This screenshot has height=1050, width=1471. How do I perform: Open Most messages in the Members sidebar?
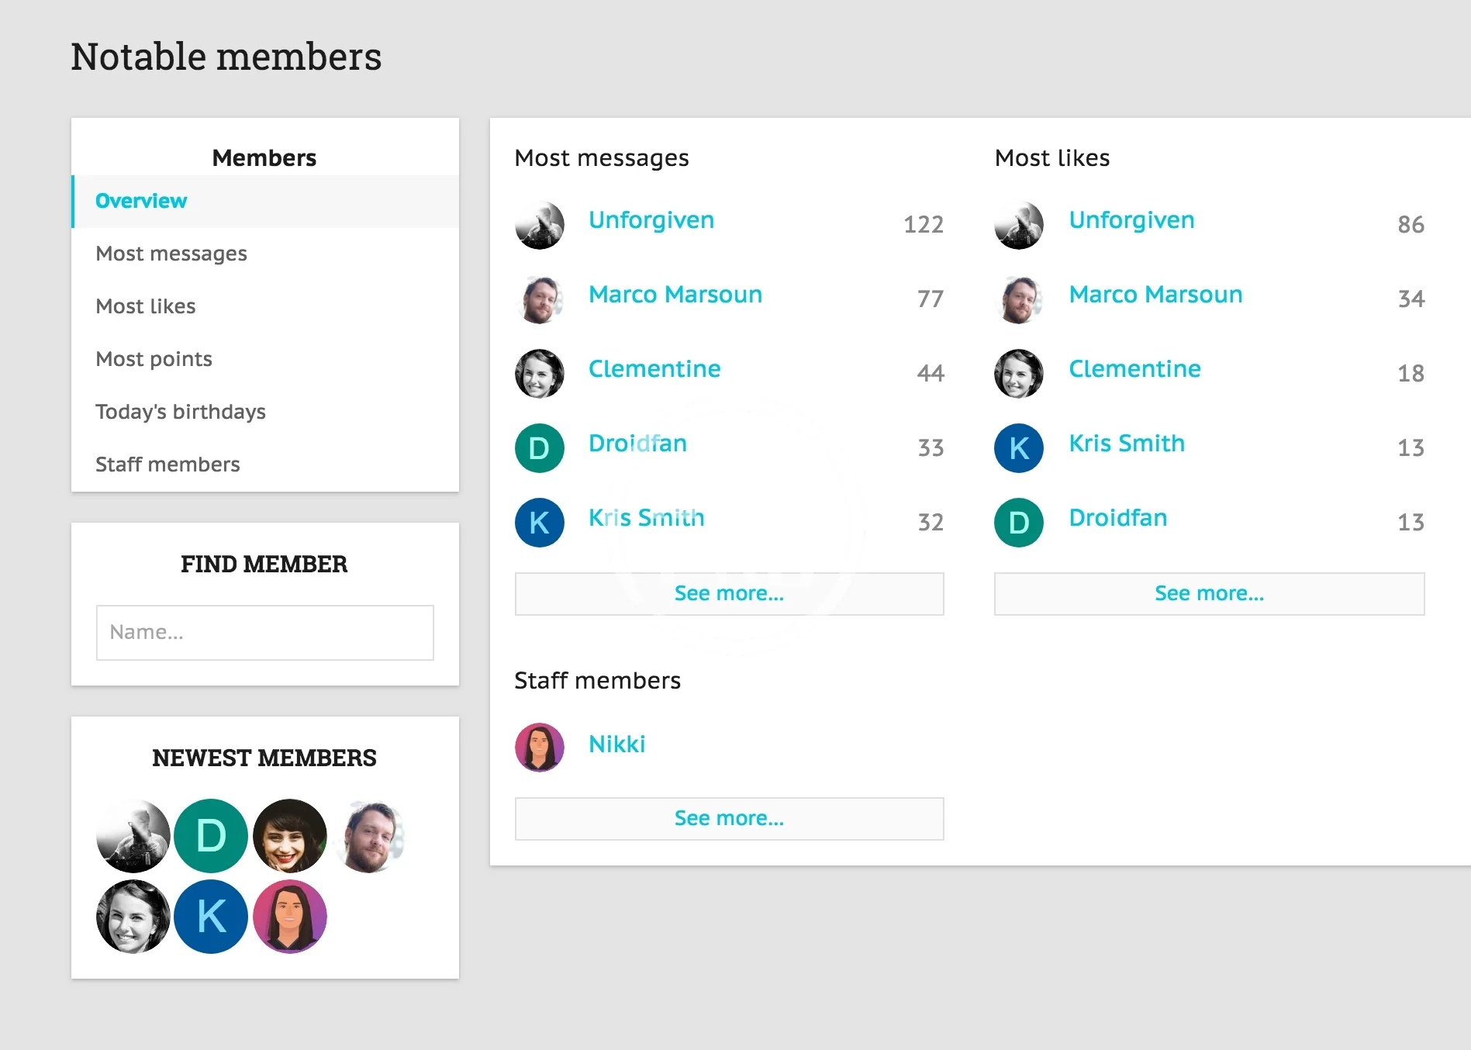pyautogui.click(x=171, y=254)
